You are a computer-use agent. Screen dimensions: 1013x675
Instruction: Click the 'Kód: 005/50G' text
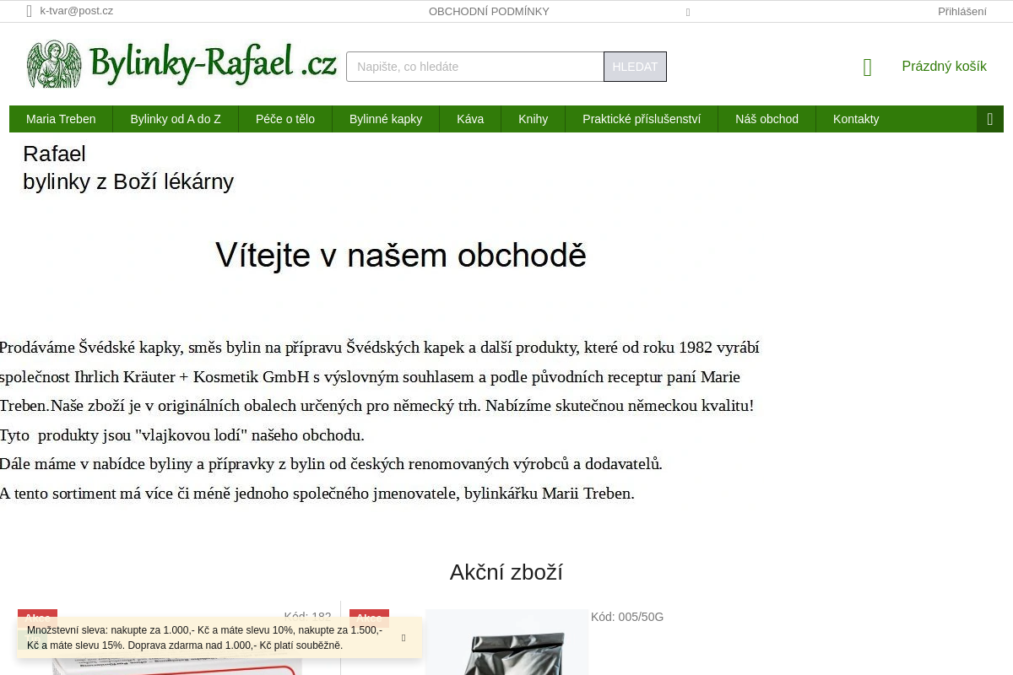pos(627,617)
